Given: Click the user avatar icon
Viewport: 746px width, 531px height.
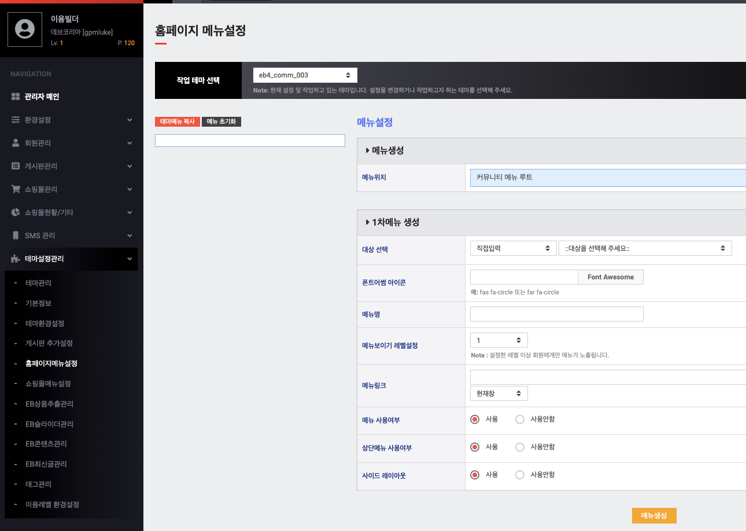Looking at the screenshot, I should (x=24, y=29).
